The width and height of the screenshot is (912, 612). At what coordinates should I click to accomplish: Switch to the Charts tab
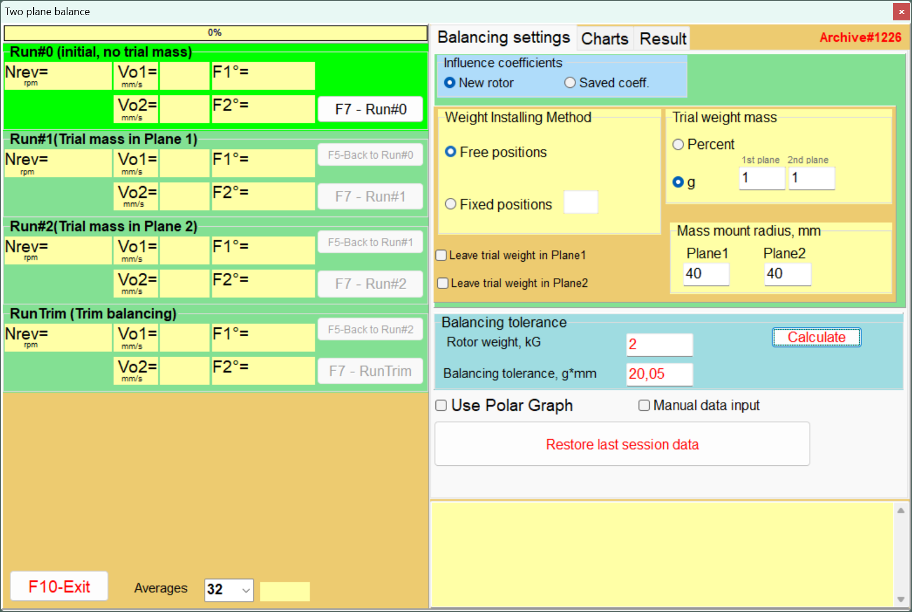(605, 39)
